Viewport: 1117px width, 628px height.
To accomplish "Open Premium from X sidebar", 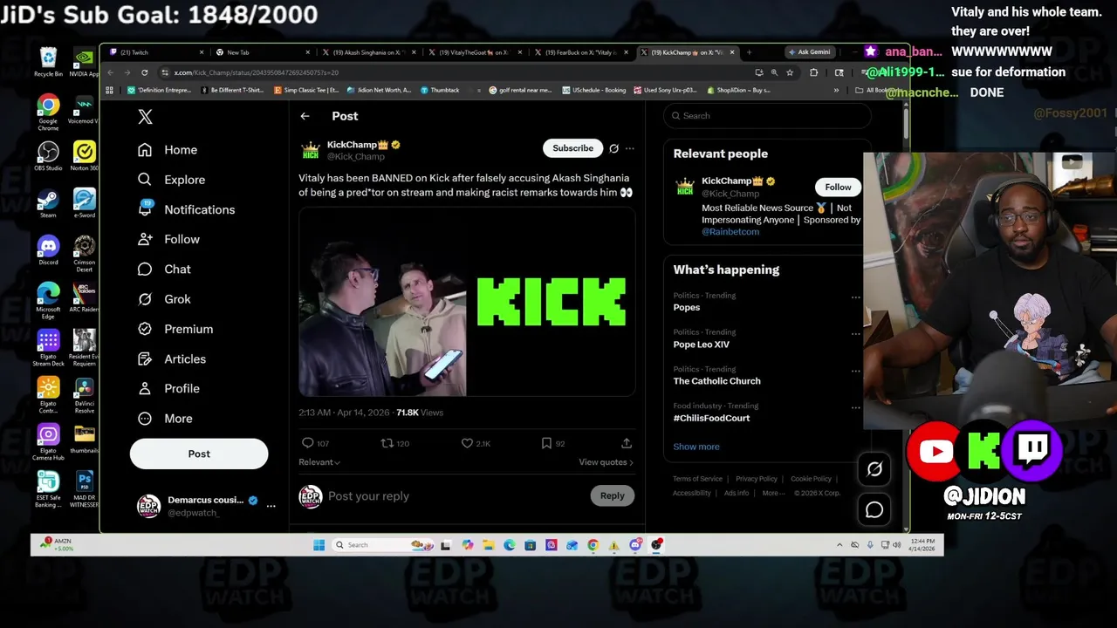I will point(175,329).
